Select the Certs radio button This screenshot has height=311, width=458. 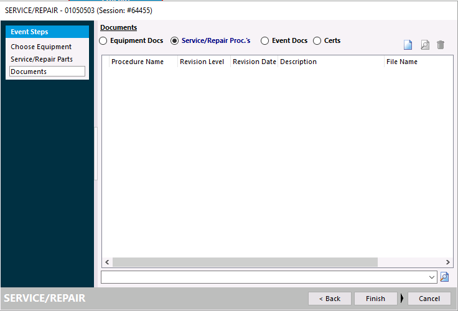(317, 41)
